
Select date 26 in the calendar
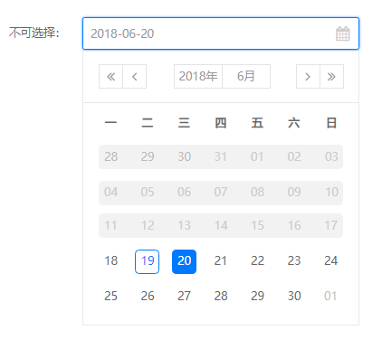[x=148, y=296]
